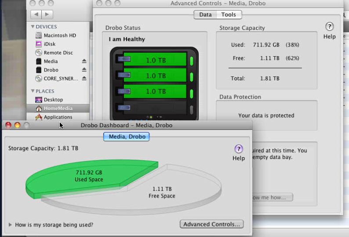Switch to the Tools tab in Advanced Controls
This screenshot has width=349, height=237.
coord(229,14)
